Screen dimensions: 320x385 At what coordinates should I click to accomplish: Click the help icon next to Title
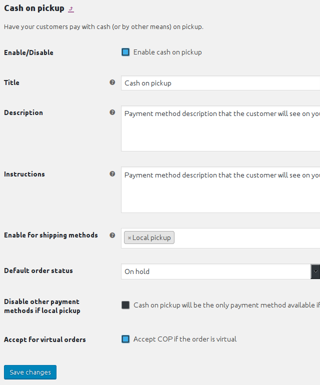pos(112,82)
